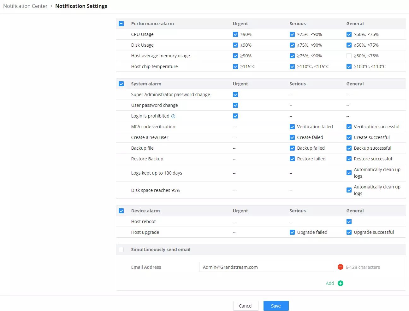Uncheck Backup failed checkbox
Image resolution: width=409 pixels, height=311 pixels.
click(x=292, y=148)
